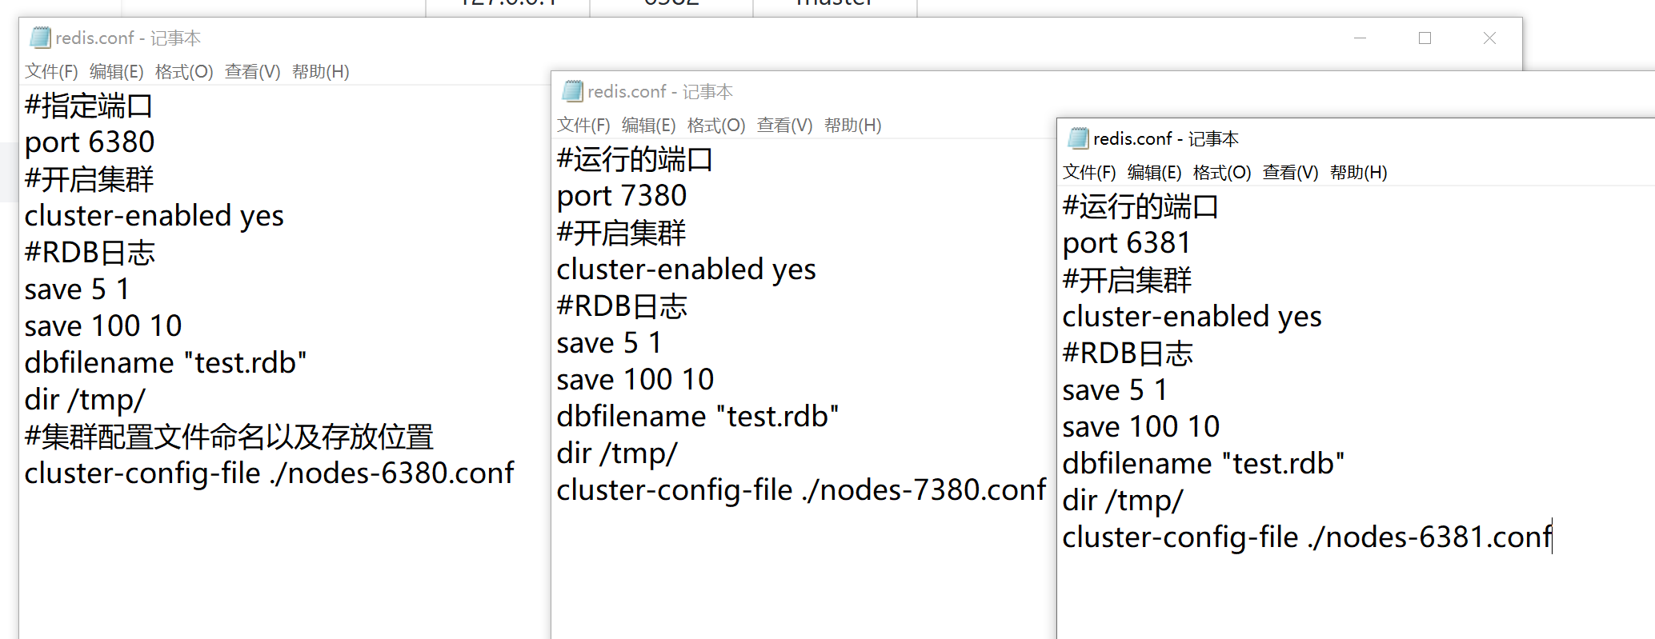The width and height of the screenshot is (1655, 639).
Task: Open 编辑(E) menu in port 6381 window
Action: (1155, 173)
